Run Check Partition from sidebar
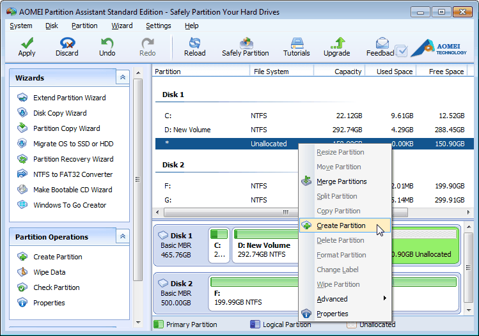 pyautogui.click(x=56, y=287)
